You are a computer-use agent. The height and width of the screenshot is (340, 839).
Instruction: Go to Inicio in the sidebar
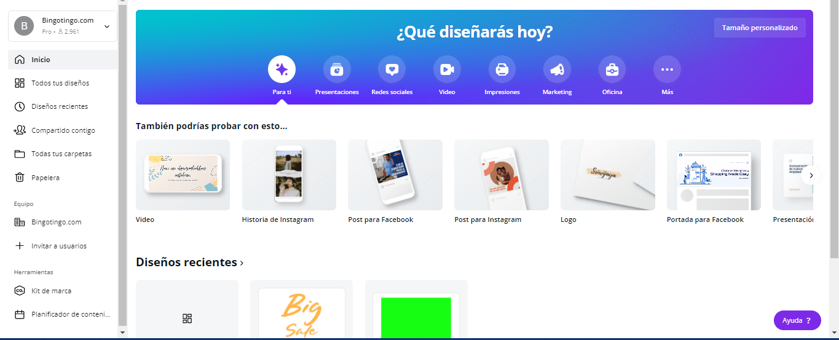63,60
